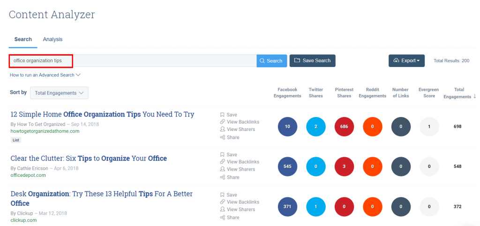Click the Save bookmark icon for first result
The width and height of the screenshot is (480, 226).
[223, 115]
